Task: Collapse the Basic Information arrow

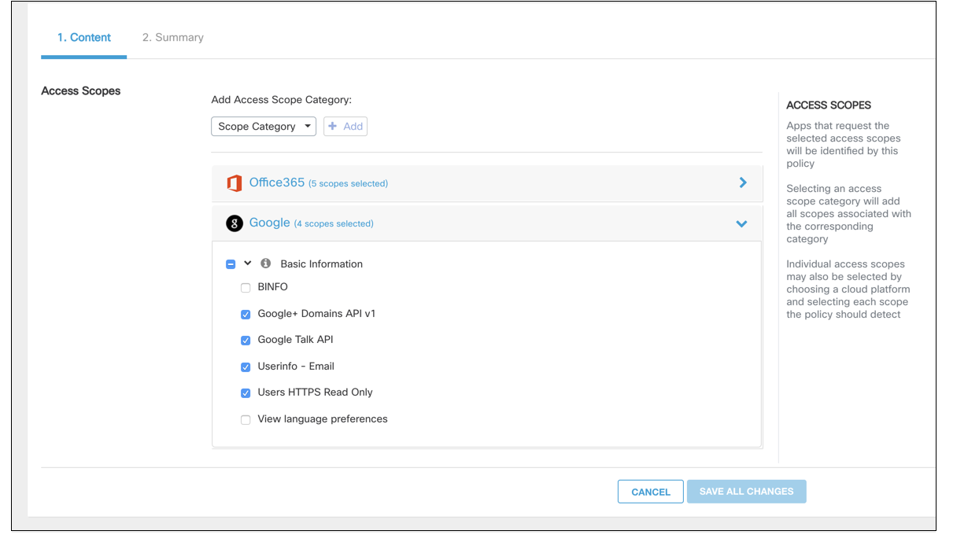Action: click(x=248, y=264)
